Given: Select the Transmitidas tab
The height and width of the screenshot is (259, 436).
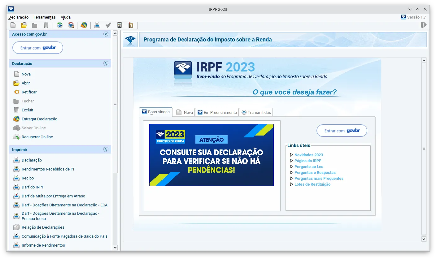Looking at the screenshot, I should [x=256, y=113].
